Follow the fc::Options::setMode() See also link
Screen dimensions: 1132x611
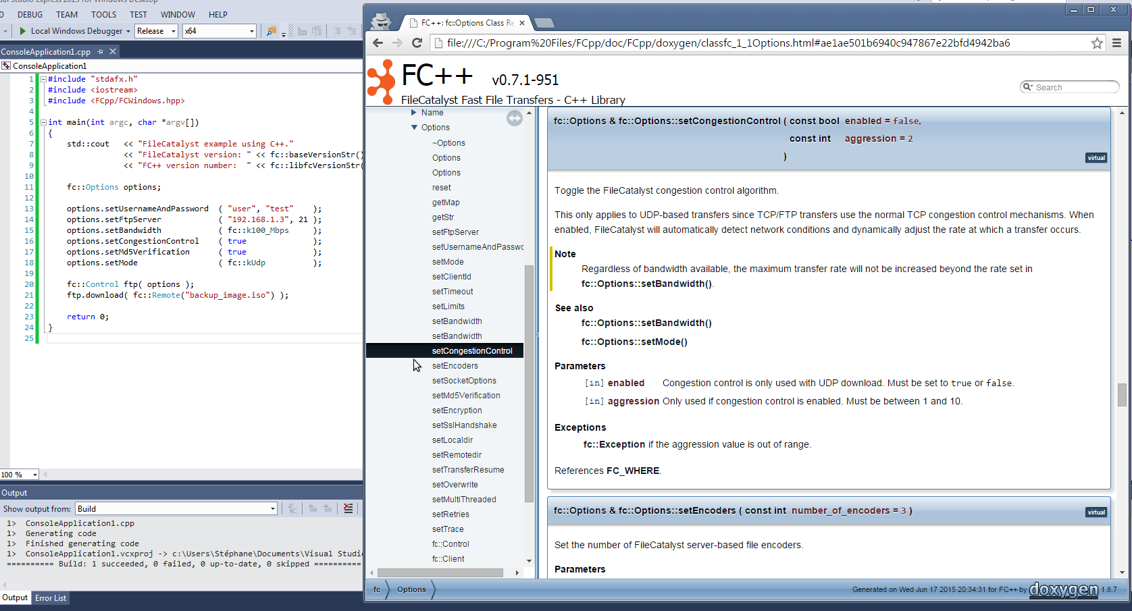(x=634, y=342)
